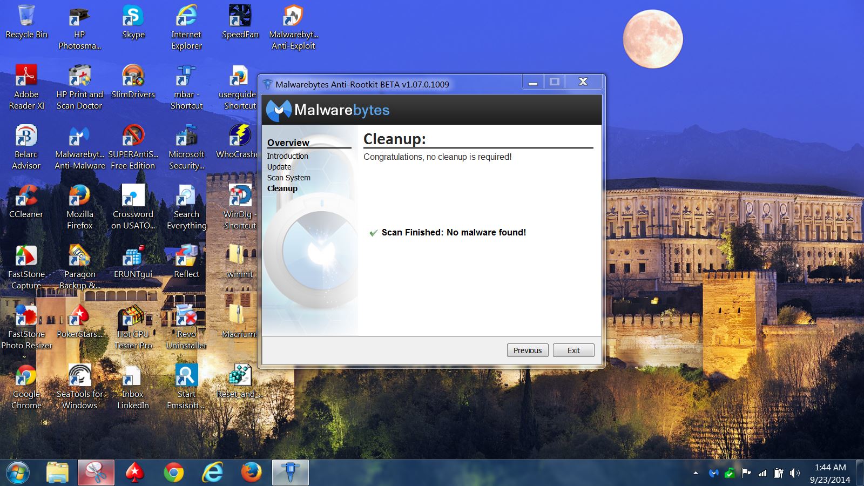Select the Internet Explorer desktop shortcut
This screenshot has width=864, height=486.
click(186, 28)
